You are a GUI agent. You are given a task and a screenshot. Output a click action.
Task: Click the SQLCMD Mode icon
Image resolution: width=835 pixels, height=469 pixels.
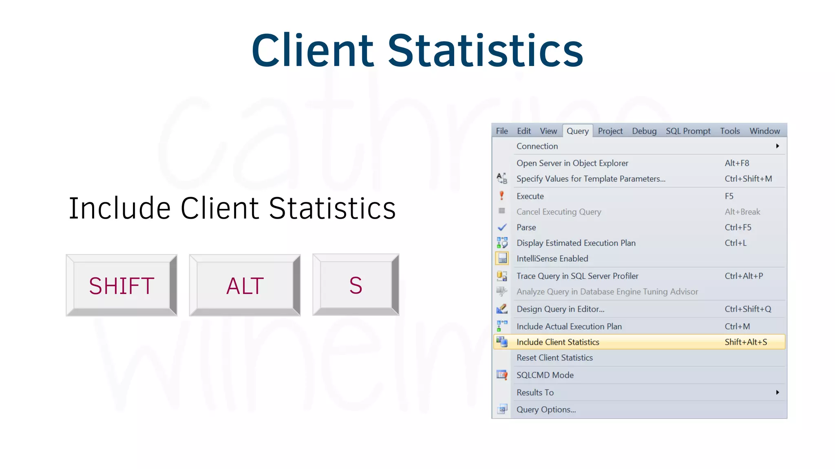pos(502,375)
